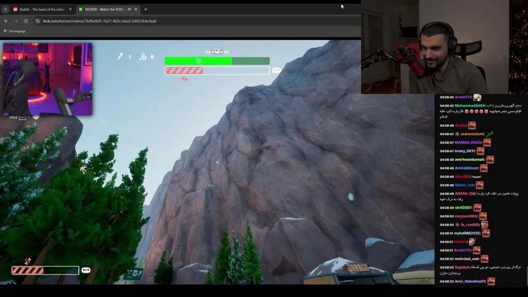The image size is (528, 297).
Task: Mute audio via the KEOXER tab speaker icon
Action: 129,9
